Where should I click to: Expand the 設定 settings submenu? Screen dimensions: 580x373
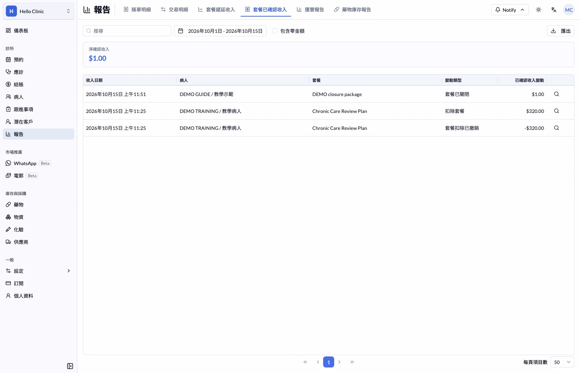(38, 271)
